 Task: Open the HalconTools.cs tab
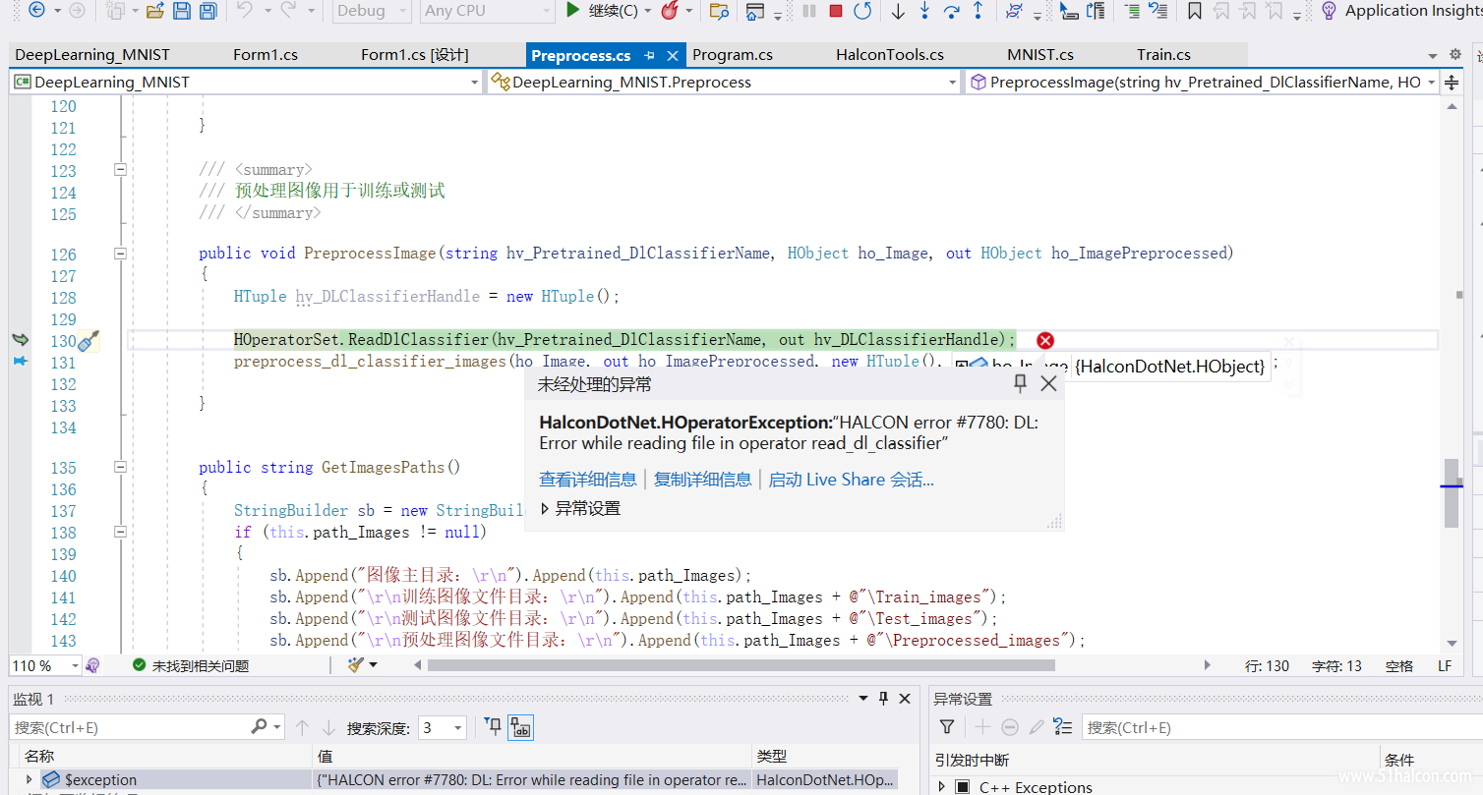tap(889, 55)
